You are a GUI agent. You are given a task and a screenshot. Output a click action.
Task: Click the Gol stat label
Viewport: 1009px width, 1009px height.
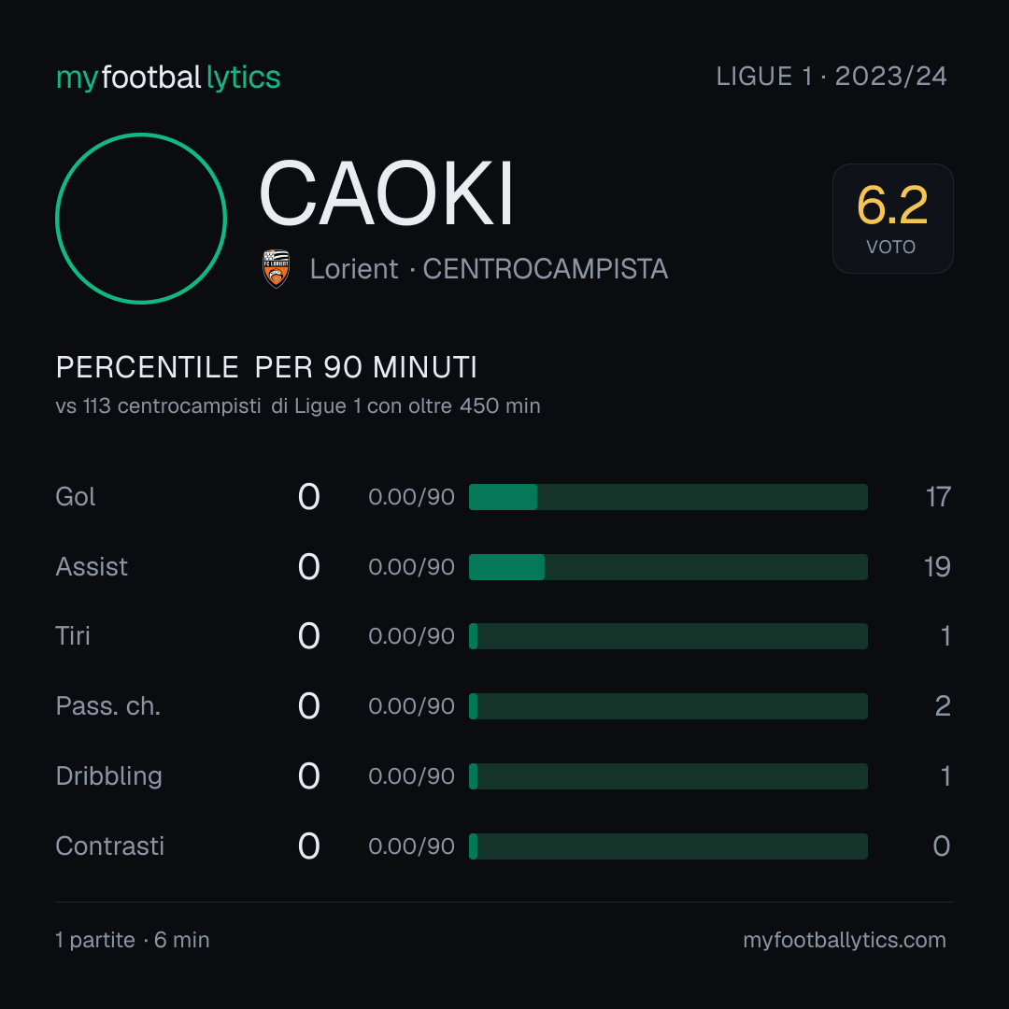(x=76, y=497)
